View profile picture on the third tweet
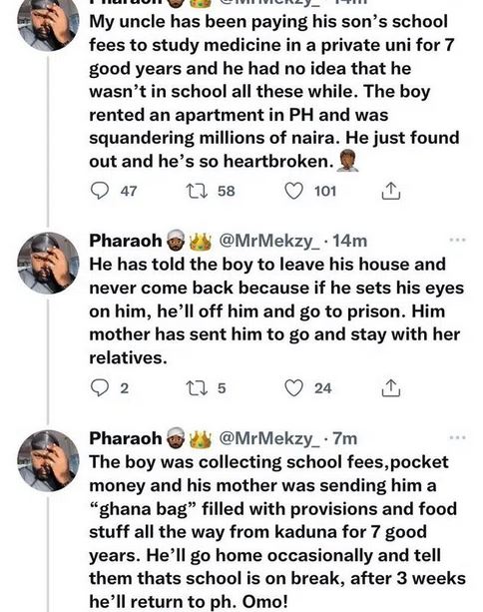The height and width of the screenshot is (612, 483). tap(48, 460)
